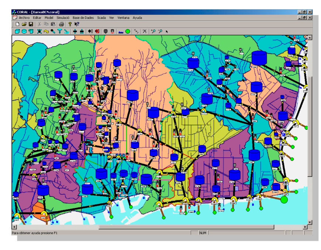
Task: Open the Simulació menu
Action: click(63, 18)
